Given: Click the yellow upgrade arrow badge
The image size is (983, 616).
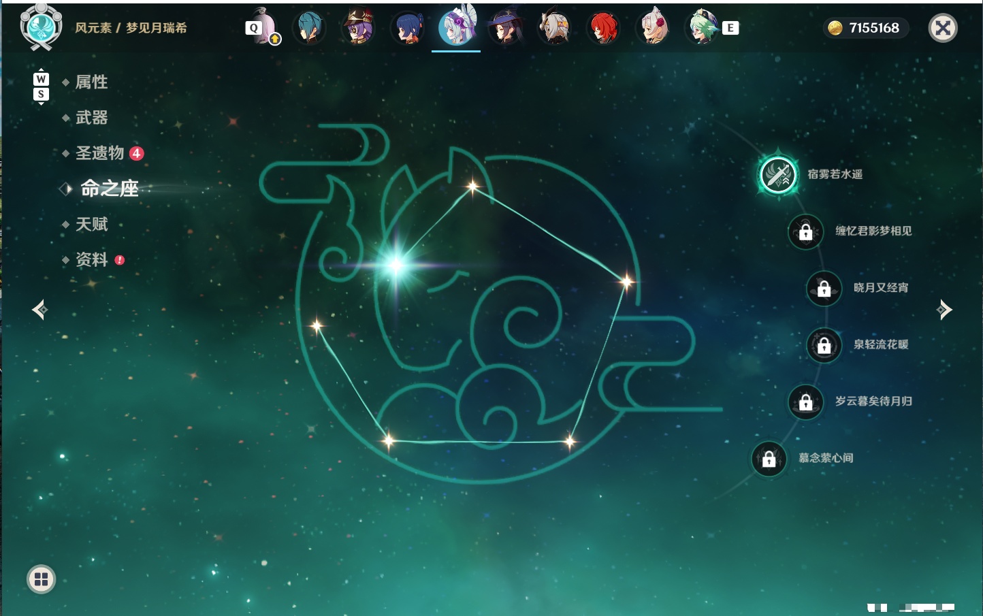Looking at the screenshot, I should point(275,39).
